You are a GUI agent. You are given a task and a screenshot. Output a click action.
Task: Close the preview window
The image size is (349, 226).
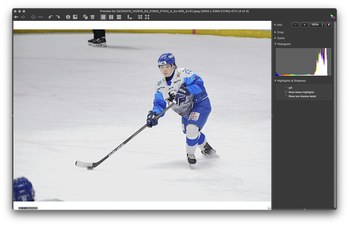15,11
